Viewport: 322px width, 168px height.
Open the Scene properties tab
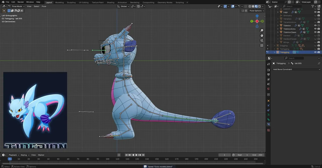(x=268, y=84)
